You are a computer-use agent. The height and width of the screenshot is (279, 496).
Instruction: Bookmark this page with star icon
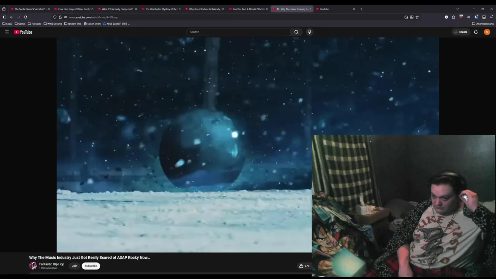417,17
